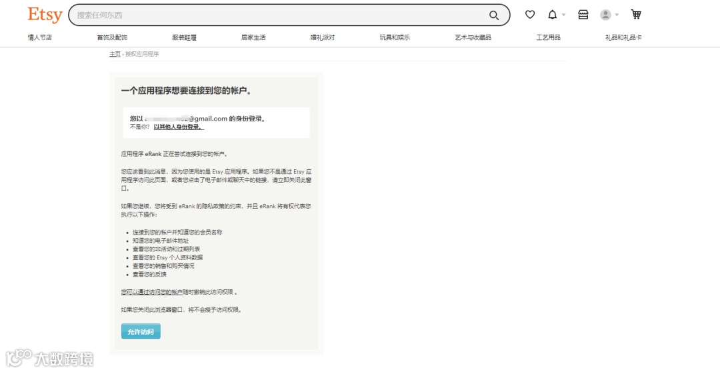Viewport: 720px width, 372px height.
Task: Open 居家生活 category
Action: (x=253, y=37)
